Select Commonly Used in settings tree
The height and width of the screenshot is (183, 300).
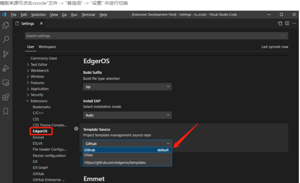coord(44,58)
